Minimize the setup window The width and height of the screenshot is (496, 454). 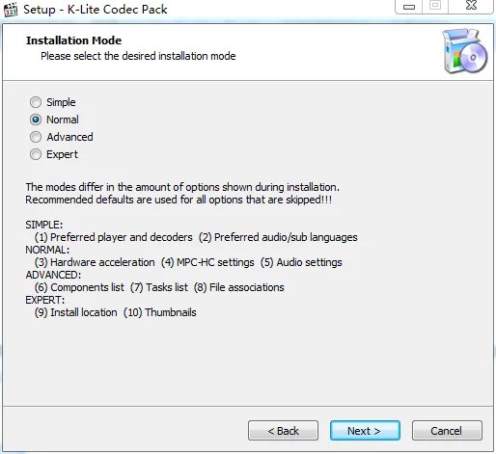click(x=409, y=7)
